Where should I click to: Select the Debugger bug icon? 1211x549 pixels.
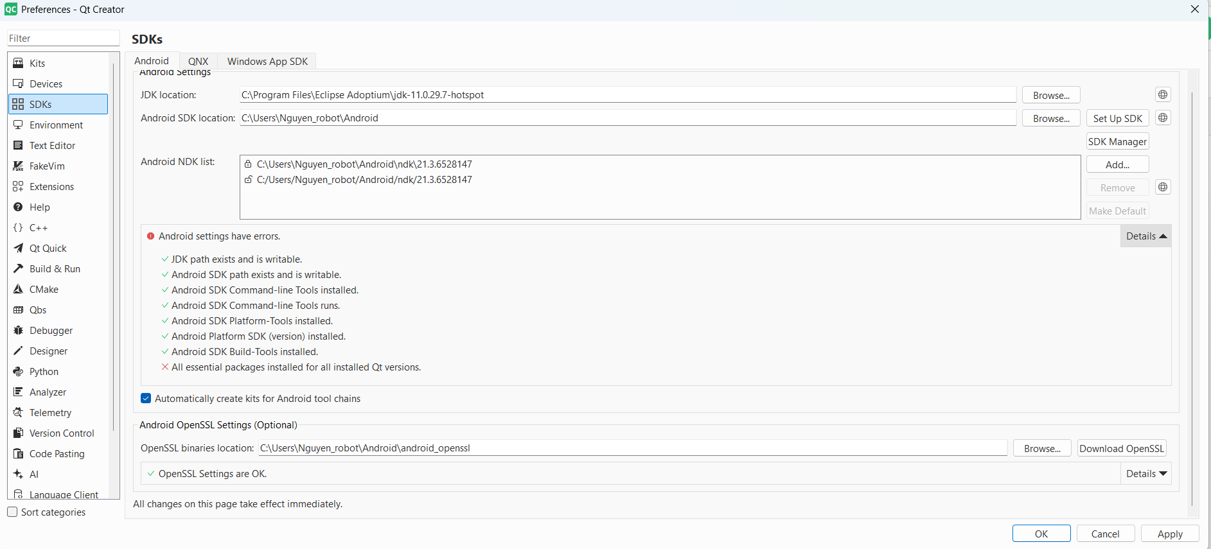click(18, 330)
